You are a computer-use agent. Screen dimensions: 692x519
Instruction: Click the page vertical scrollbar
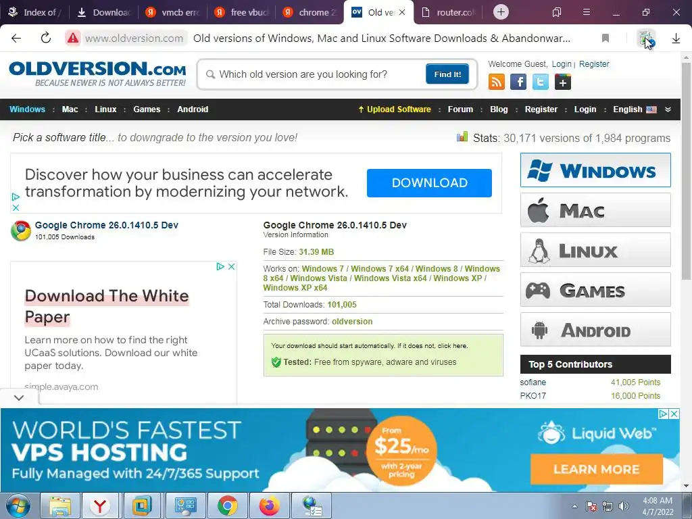tap(686, 170)
